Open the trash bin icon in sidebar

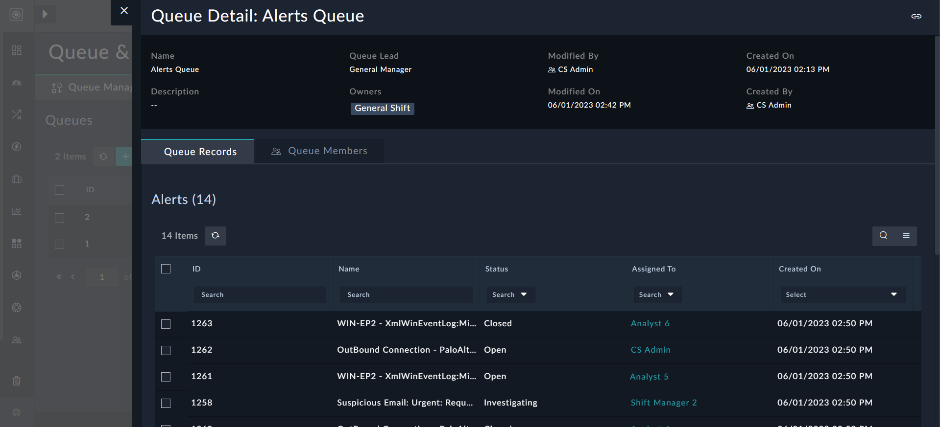click(x=17, y=381)
